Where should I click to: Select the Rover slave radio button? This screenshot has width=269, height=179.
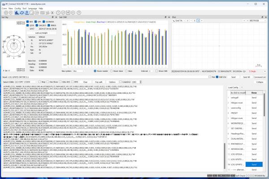click(x=111, y=71)
